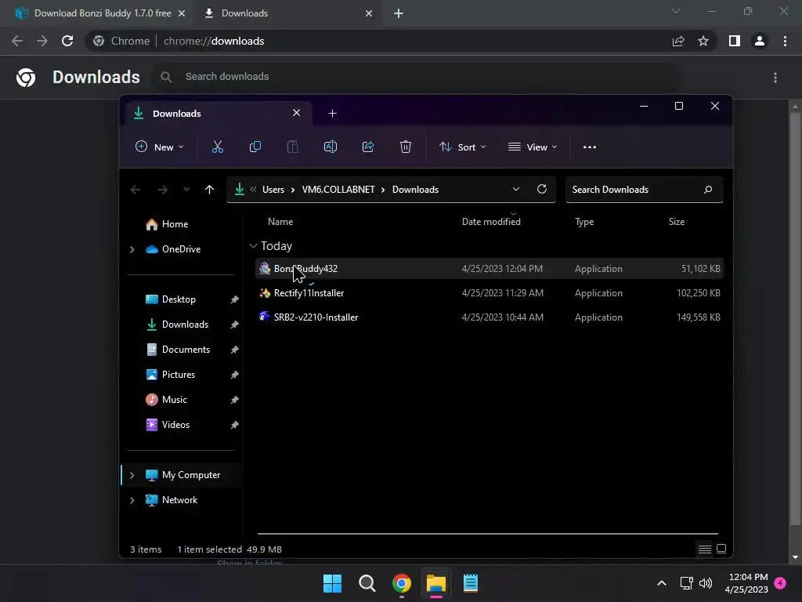This screenshot has width=802, height=602.
Task: Close the Download Bonzi Buddy Chrome tab
Action: (x=182, y=13)
